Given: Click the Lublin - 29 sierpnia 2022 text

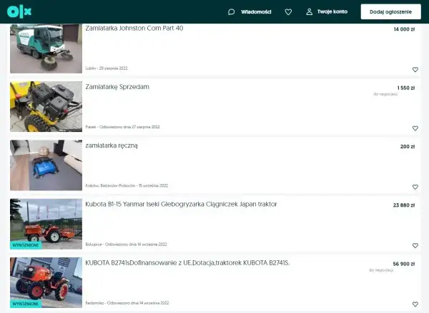Looking at the screenshot, I should (107, 68).
